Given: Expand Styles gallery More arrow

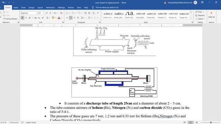Looking at the screenshot, I should (191, 18).
